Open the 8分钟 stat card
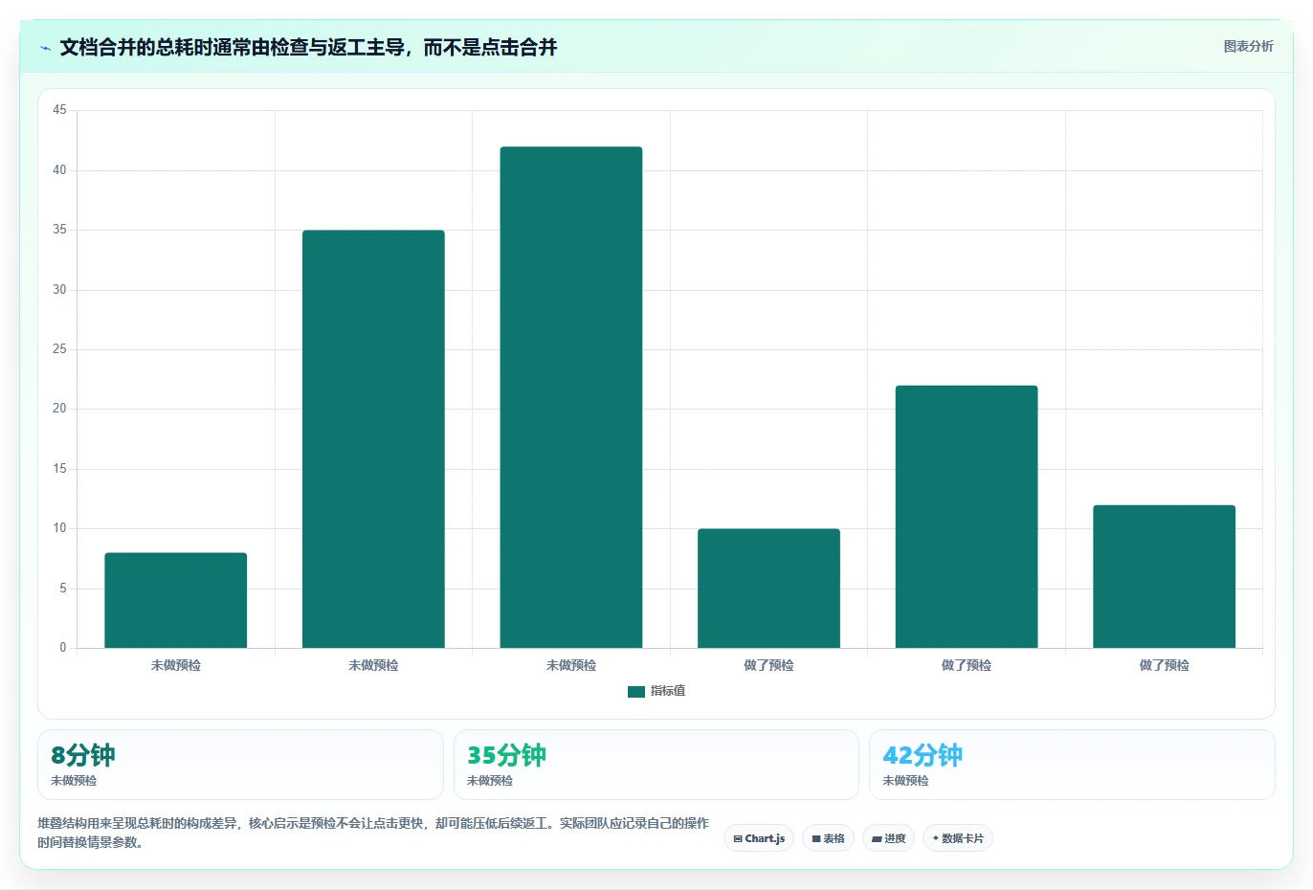Screen dimensions: 1313x890 tap(240, 765)
